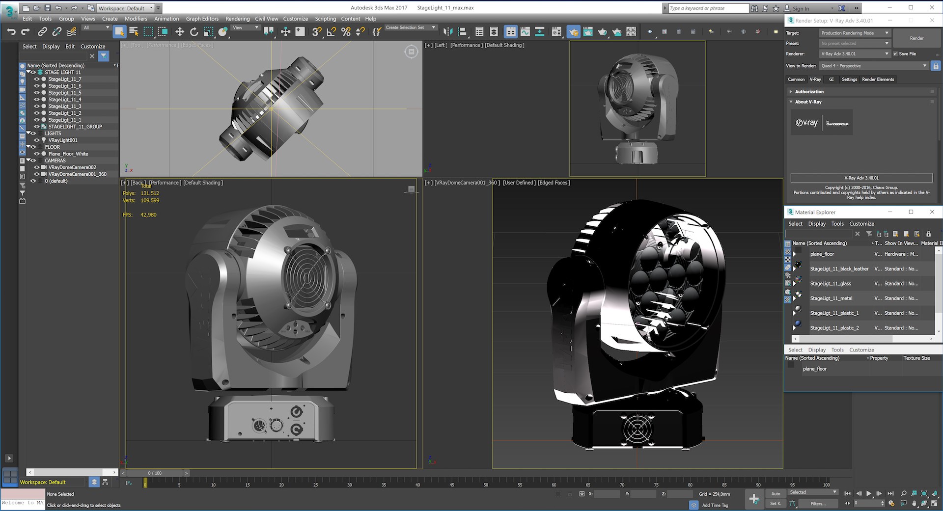Image resolution: width=943 pixels, height=511 pixels.
Task: Select the Pan View hand icon
Action: pos(914,504)
